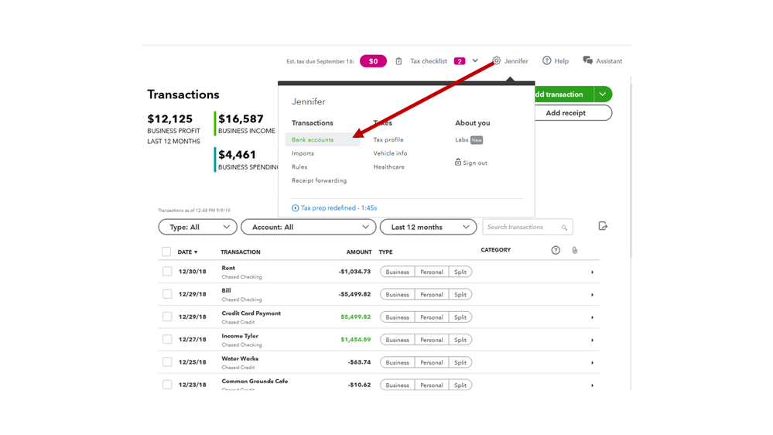Click the lock icon by Sign out
This screenshot has width=773, height=435.
458,163
